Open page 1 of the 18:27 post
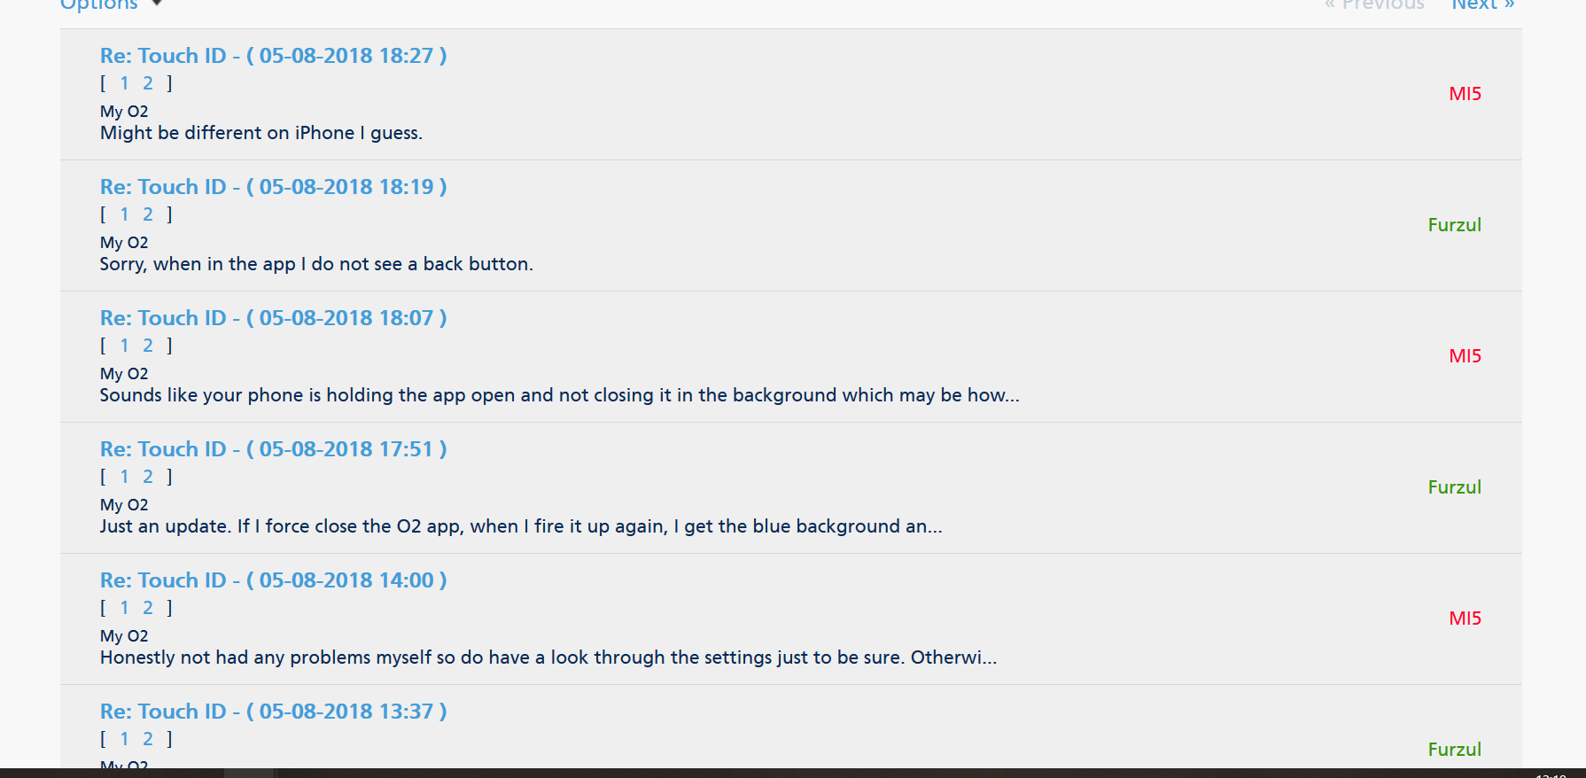1586x778 pixels. point(125,83)
